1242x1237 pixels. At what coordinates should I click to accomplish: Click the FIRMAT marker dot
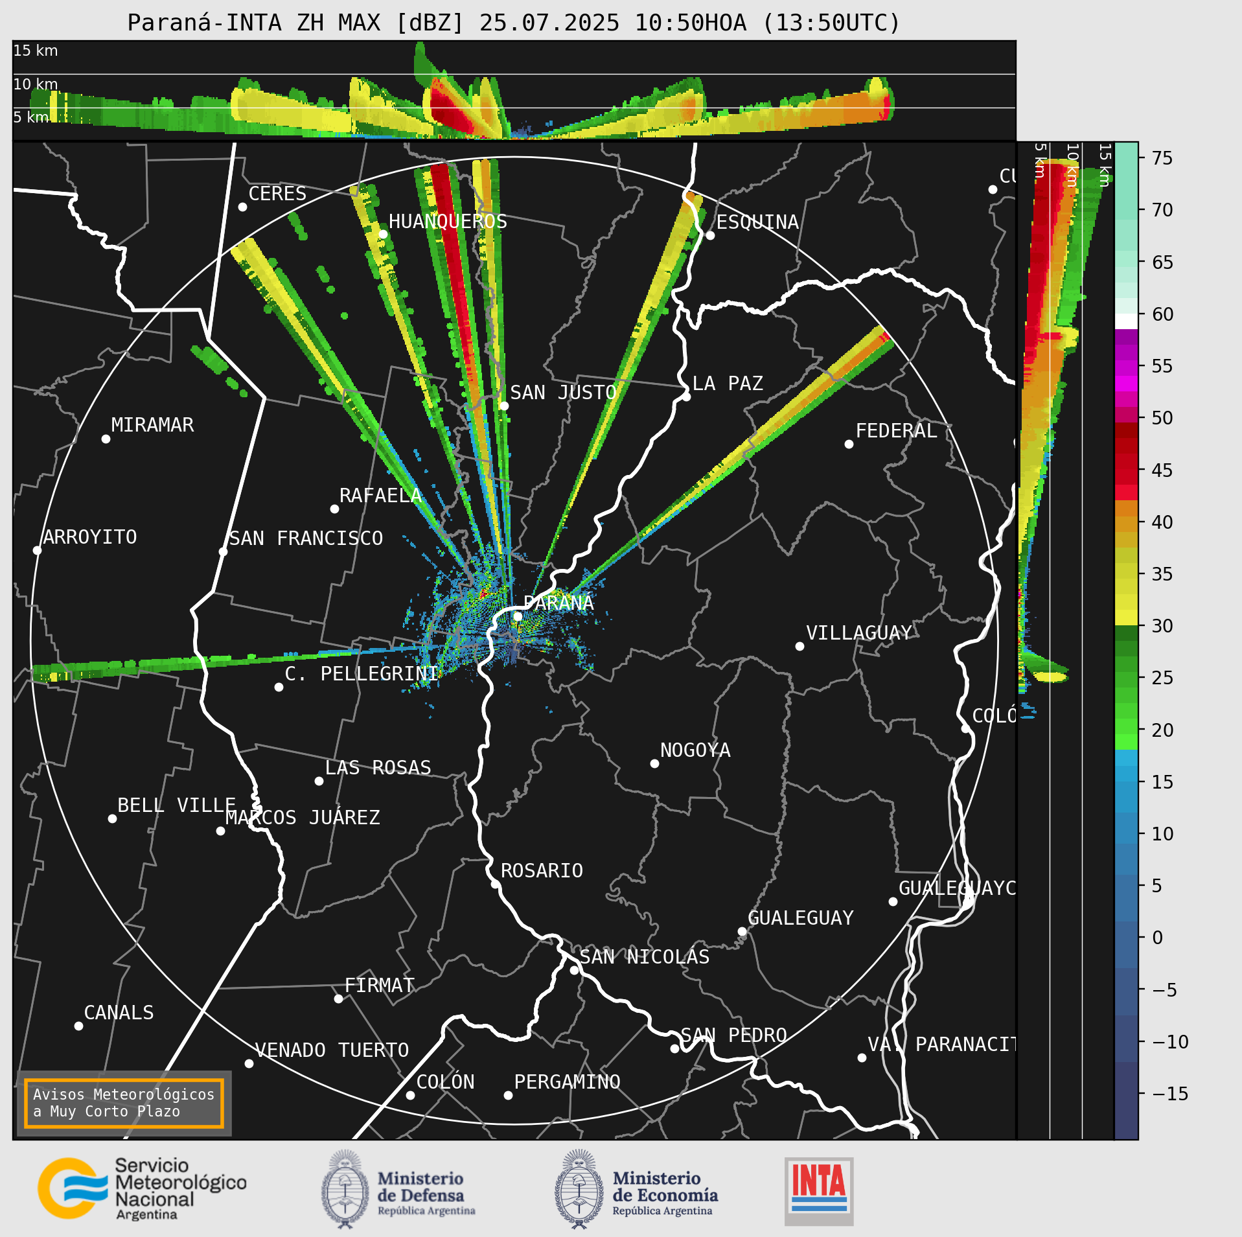(338, 999)
